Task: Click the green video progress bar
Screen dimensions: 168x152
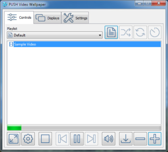Action: (x=84, y=127)
